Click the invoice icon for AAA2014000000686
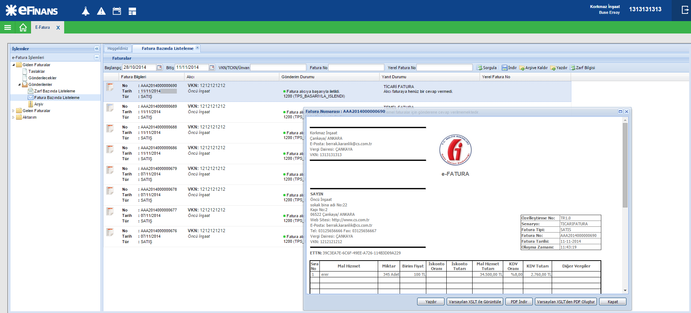 pos(110,149)
